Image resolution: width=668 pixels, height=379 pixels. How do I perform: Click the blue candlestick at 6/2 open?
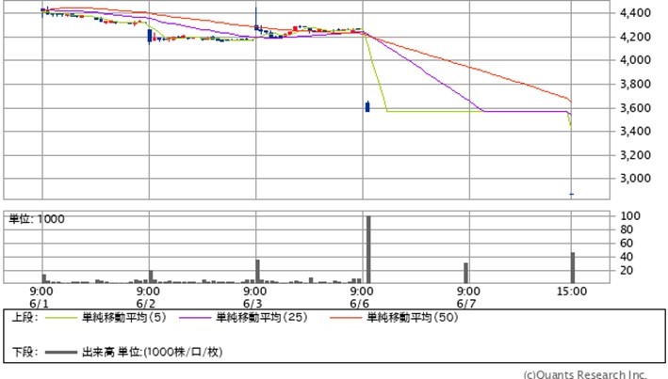click(x=149, y=36)
